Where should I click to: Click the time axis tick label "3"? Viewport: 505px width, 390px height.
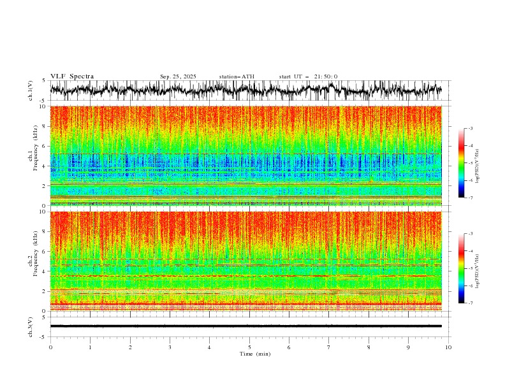(170, 347)
